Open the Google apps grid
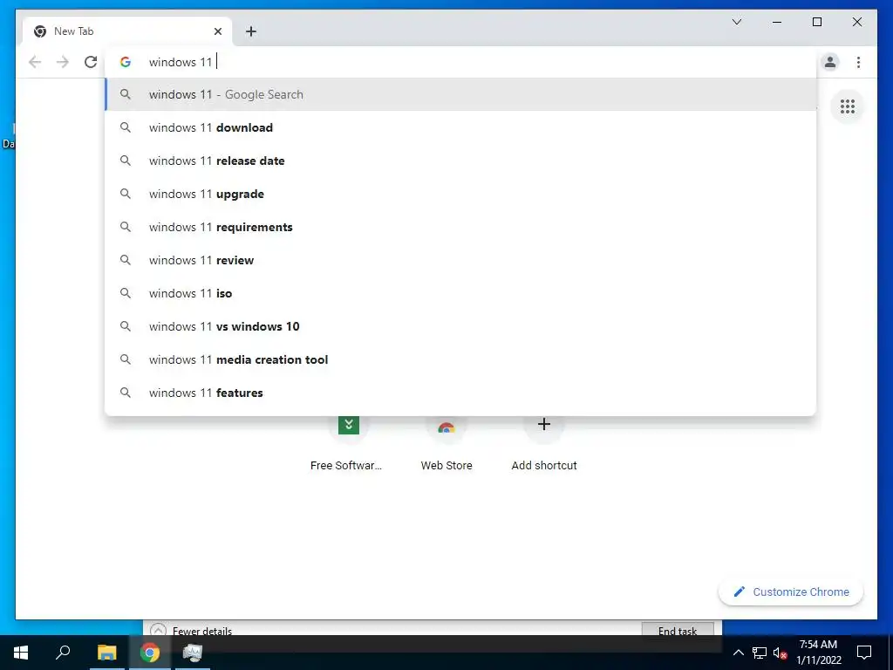This screenshot has width=893, height=670. coord(848,106)
